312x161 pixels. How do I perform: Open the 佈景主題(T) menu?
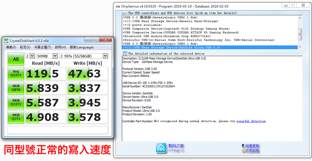[x=42, y=47]
